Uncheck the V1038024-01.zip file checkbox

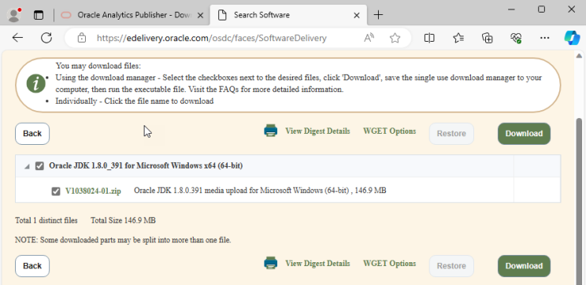[56, 191]
